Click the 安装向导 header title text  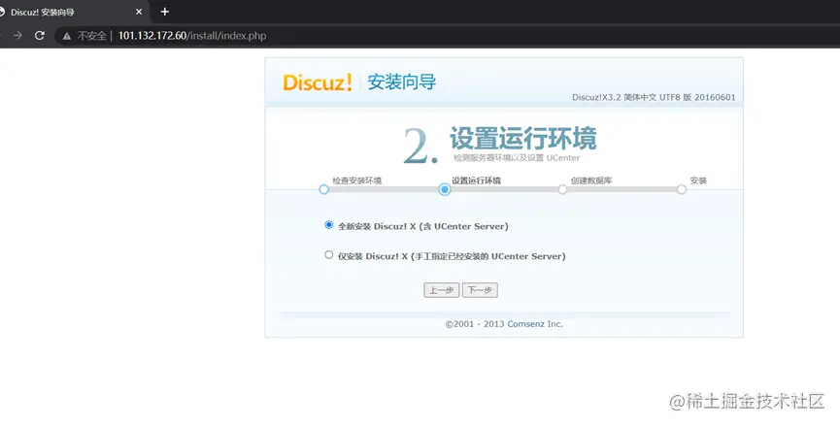(402, 82)
